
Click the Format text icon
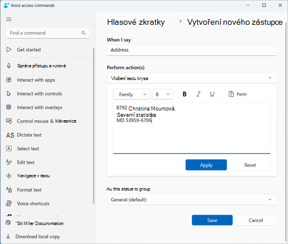tap(9, 190)
